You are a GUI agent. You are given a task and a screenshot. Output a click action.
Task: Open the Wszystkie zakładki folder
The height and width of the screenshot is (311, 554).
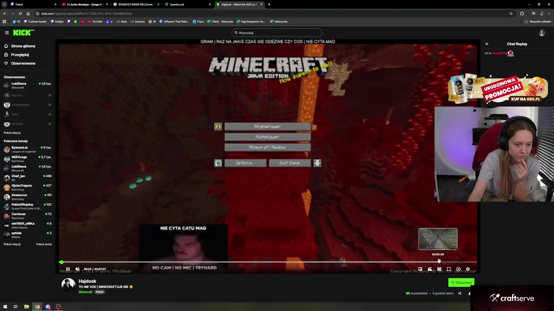click(x=538, y=22)
